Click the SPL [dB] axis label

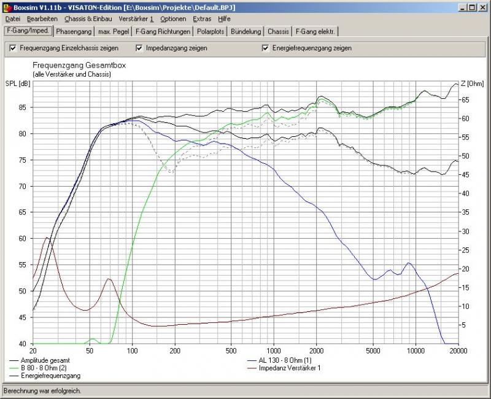tap(18, 84)
